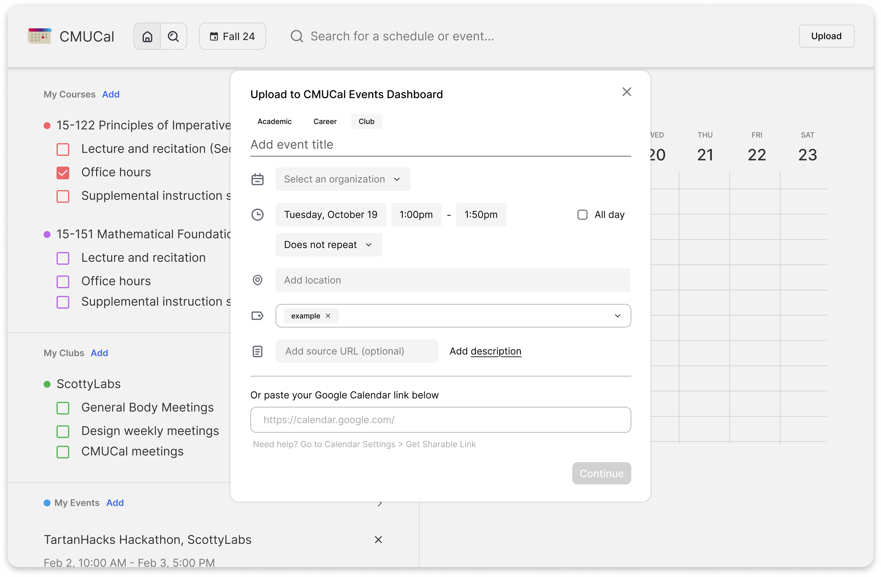This screenshot has width=881, height=577.
Task: Check General Body Meetings checkbox
Action: 63,408
